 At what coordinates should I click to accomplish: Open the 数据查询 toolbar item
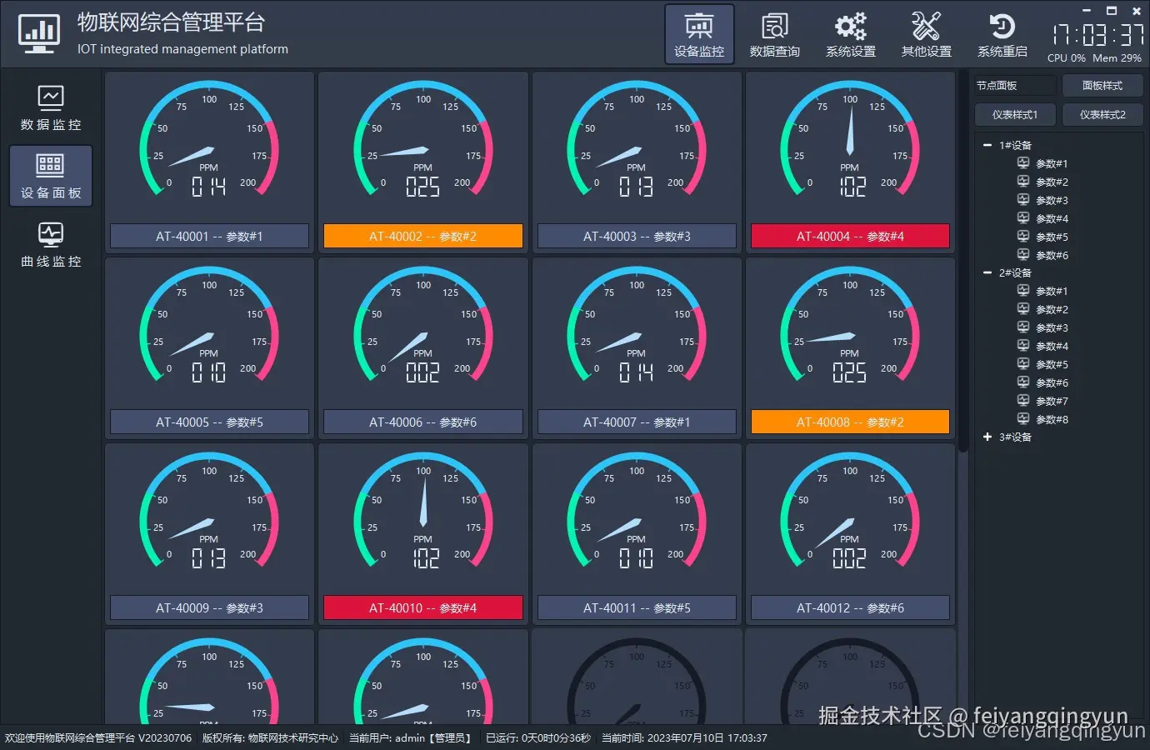click(775, 34)
